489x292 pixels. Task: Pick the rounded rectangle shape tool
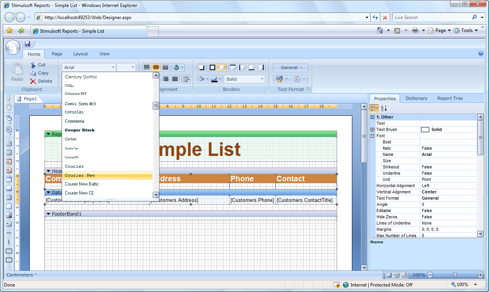(x=9, y=260)
